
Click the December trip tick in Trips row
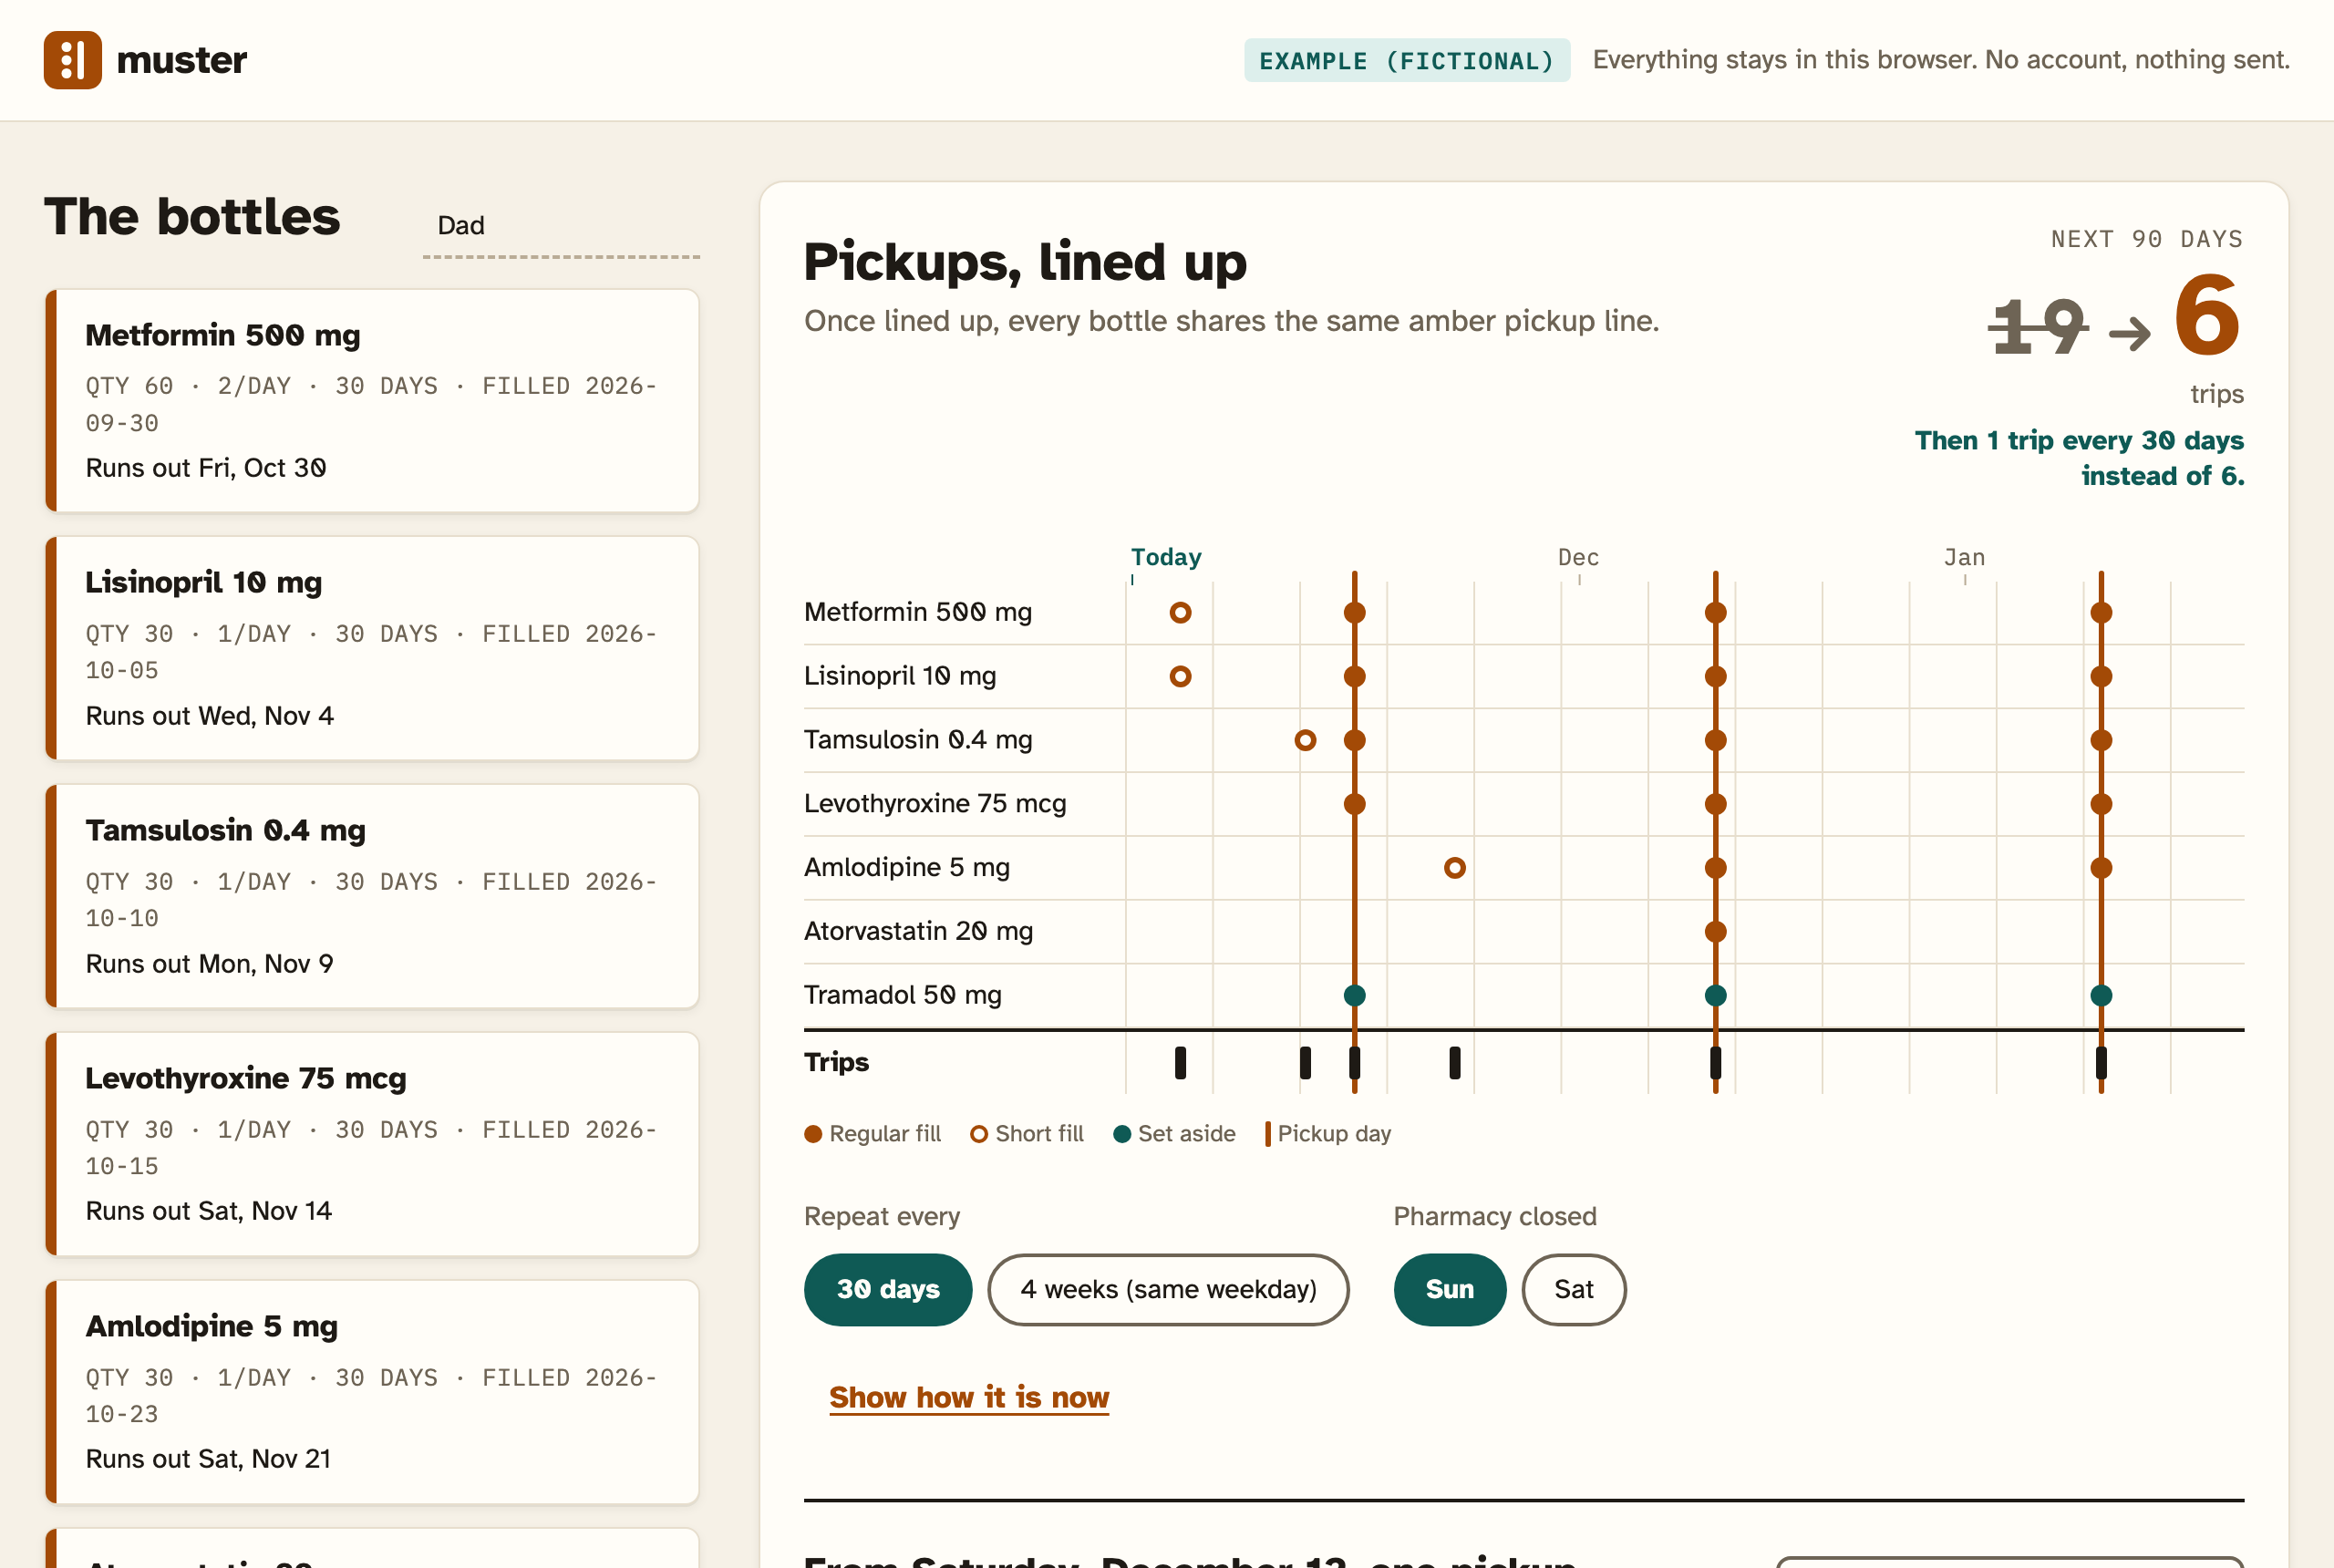(1716, 1063)
